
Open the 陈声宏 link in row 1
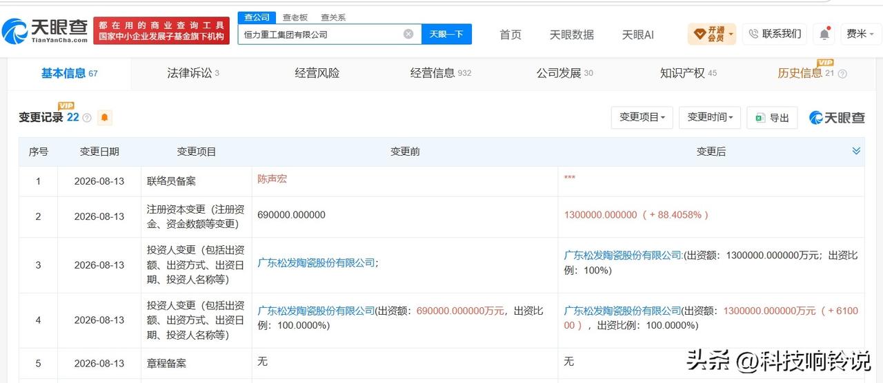pyautogui.click(x=272, y=178)
